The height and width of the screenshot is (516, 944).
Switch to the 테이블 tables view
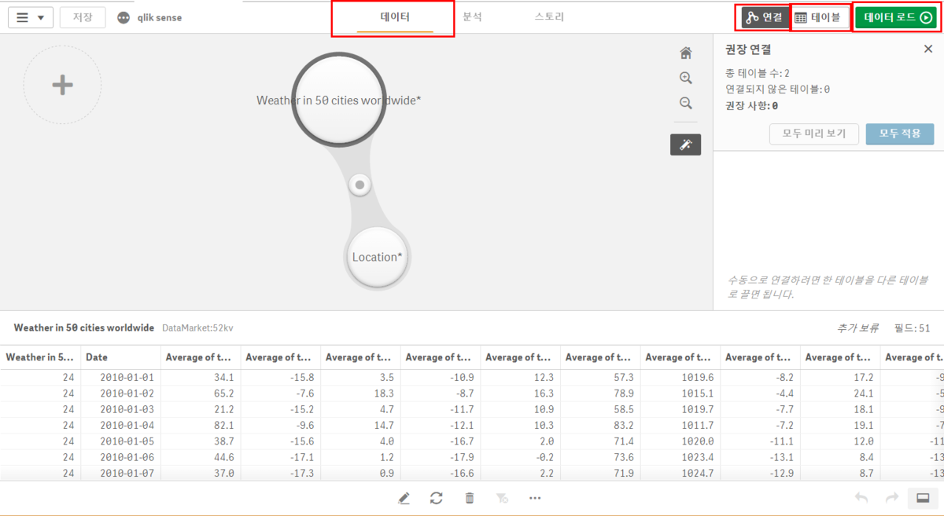click(820, 18)
